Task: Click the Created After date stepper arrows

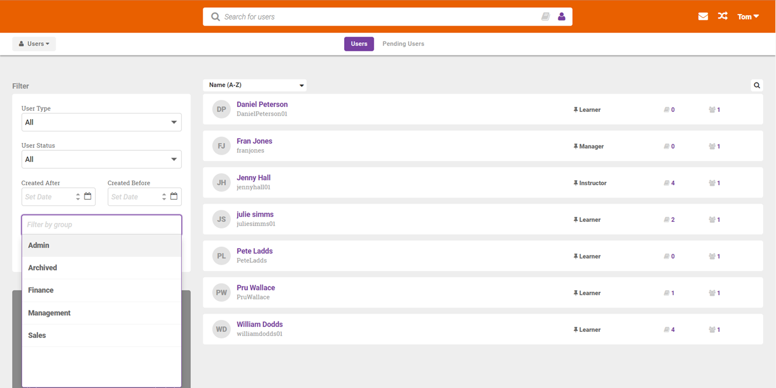Action: [78, 197]
